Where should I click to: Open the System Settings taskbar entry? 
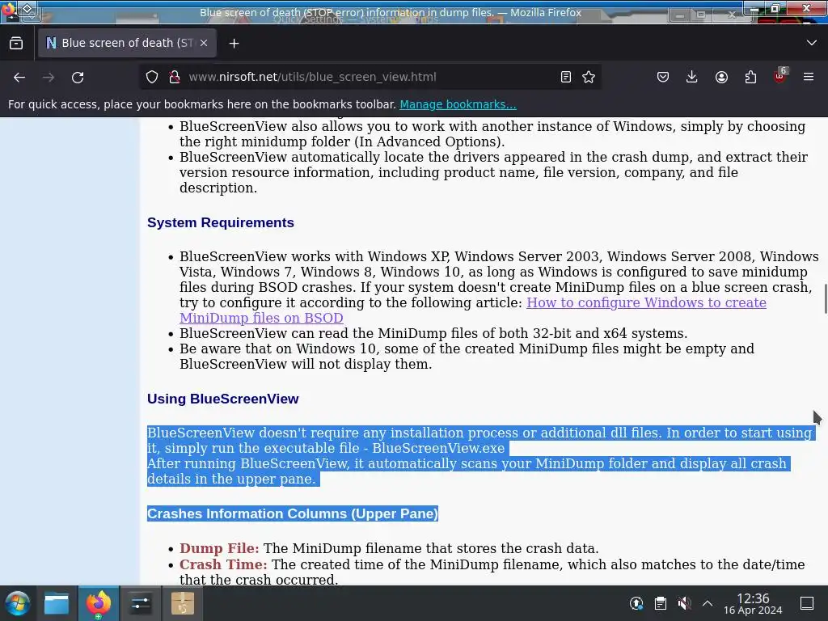click(x=140, y=603)
